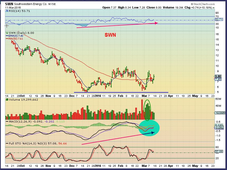Click the '7.43' EMA tag on price axis

coord(218,79)
